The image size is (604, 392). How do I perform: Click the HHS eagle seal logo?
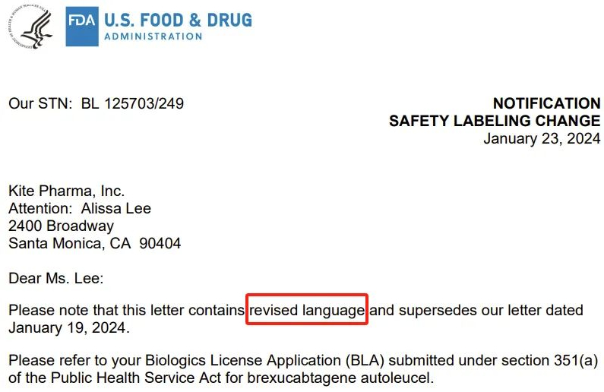coord(30,26)
